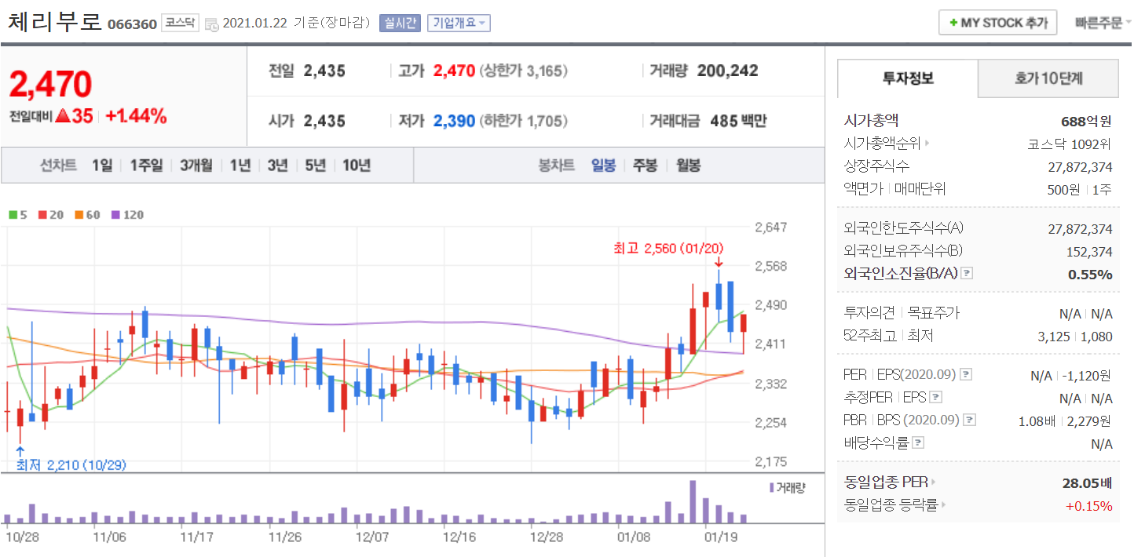Click the help icon beside 배당수익률

(x=918, y=443)
